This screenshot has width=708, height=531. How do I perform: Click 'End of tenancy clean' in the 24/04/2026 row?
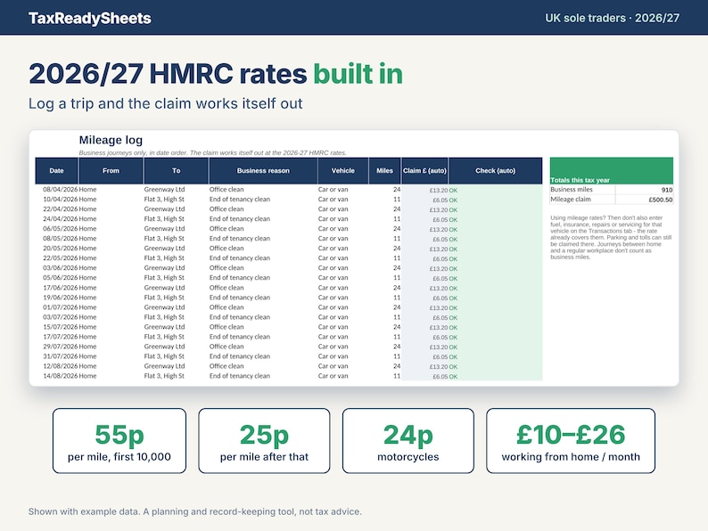[x=240, y=219]
